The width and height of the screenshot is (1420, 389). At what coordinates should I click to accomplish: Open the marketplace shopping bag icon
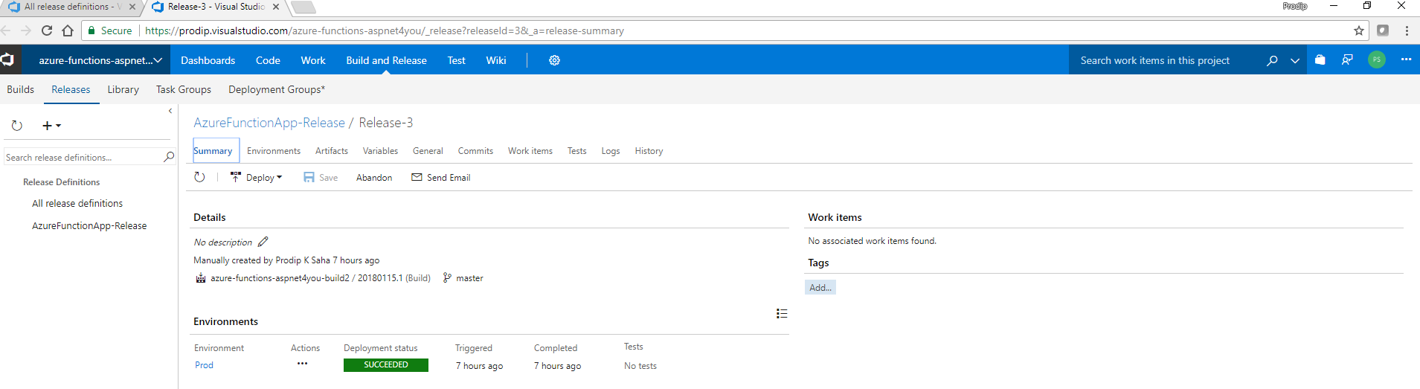tap(1320, 60)
